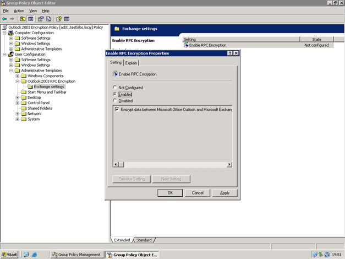Click the Outlook 2003 Encryption Policy root icon
The height and width of the screenshot is (259, 345).
tap(4, 28)
